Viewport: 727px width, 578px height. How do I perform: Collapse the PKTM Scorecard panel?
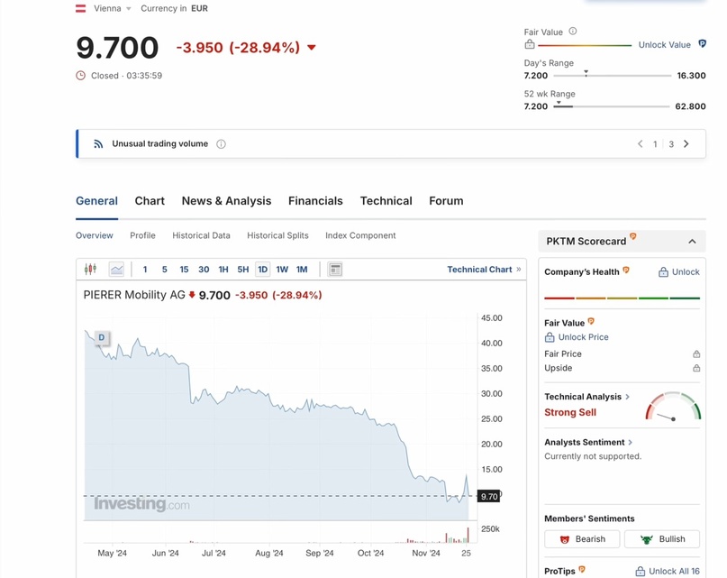692,242
